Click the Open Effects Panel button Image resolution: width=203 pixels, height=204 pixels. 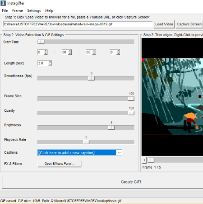click(60, 164)
